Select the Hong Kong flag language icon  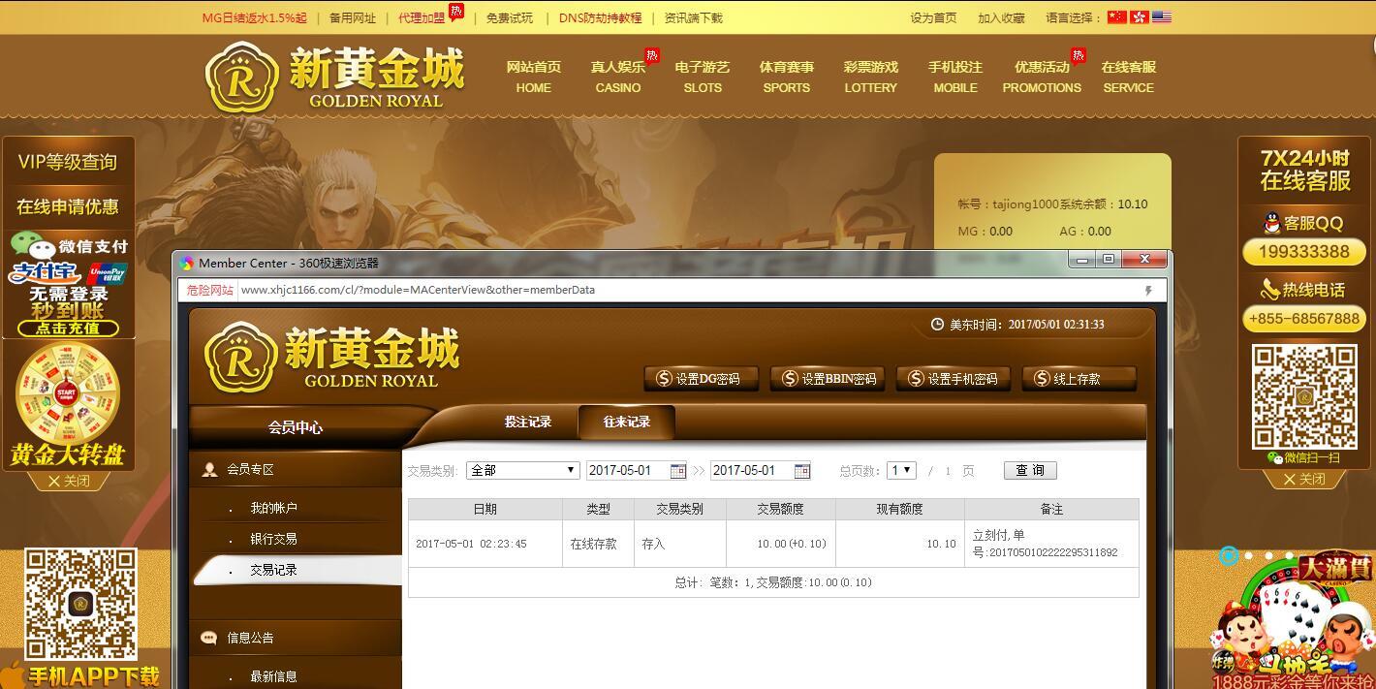[1140, 17]
